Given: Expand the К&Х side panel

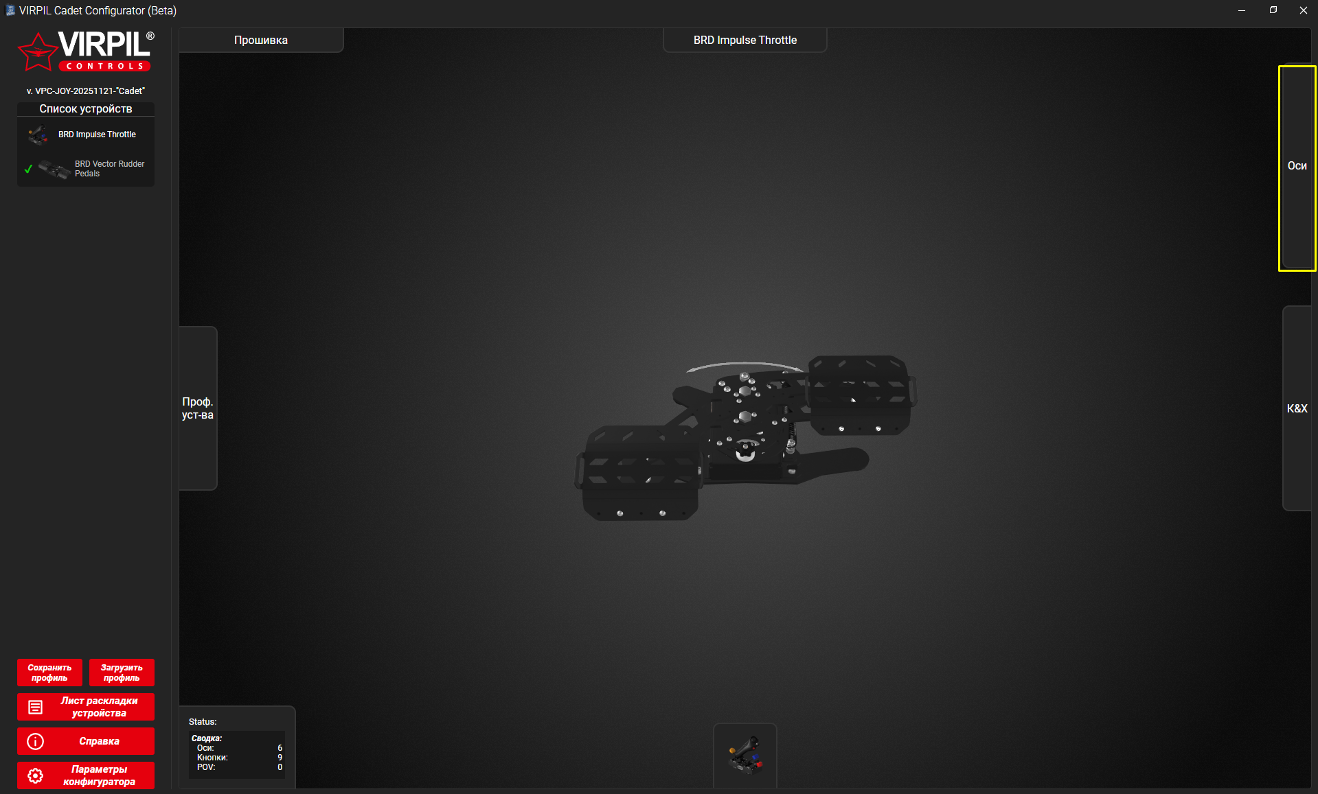Looking at the screenshot, I should pos(1297,408).
